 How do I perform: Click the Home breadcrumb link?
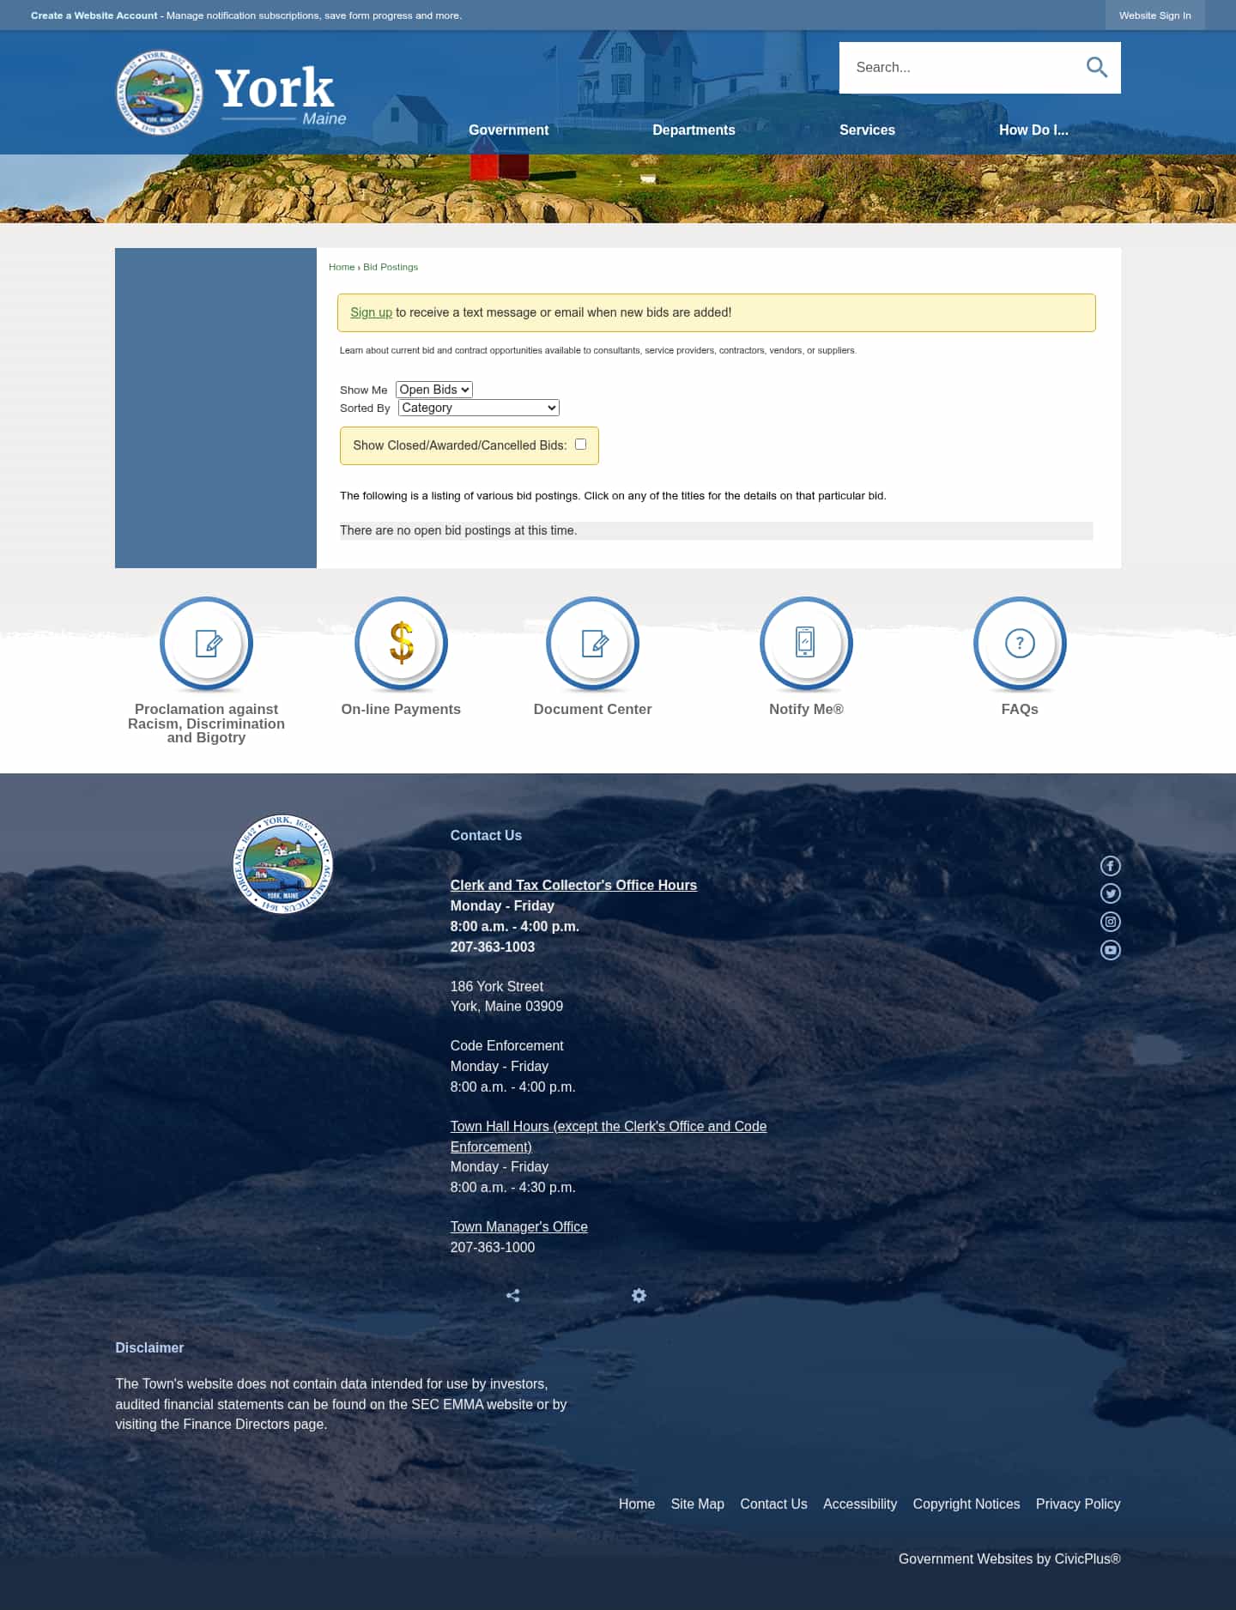(342, 267)
